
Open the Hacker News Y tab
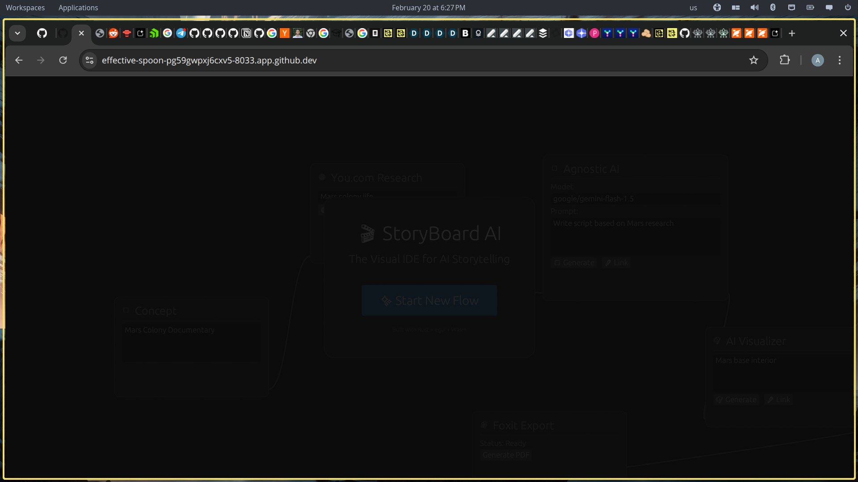point(285,33)
